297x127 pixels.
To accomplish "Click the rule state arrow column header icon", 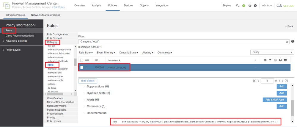I will click(x=255, y=60).
